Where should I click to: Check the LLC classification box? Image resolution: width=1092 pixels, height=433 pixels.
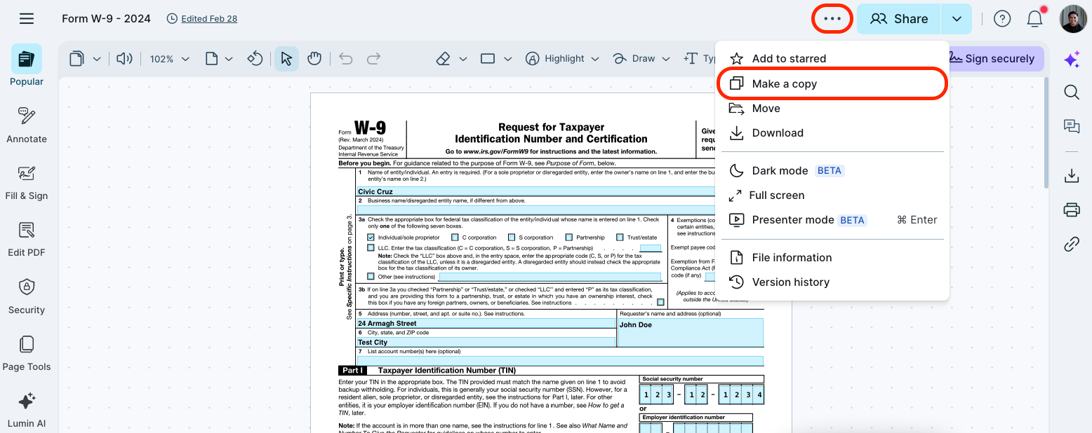(x=371, y=248)
